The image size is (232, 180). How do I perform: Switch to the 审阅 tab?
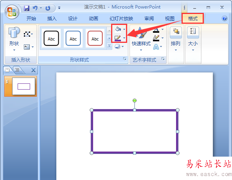coord(149,19)
